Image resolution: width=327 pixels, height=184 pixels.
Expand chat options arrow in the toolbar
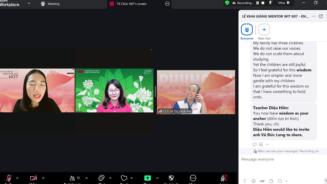[x=110, y=178]
